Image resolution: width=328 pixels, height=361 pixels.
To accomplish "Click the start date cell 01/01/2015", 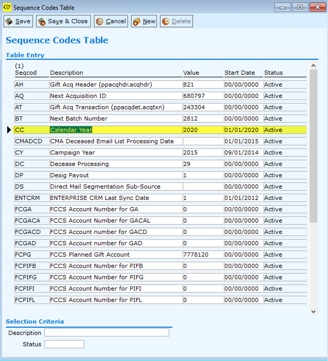I will [x=243, y=141].
